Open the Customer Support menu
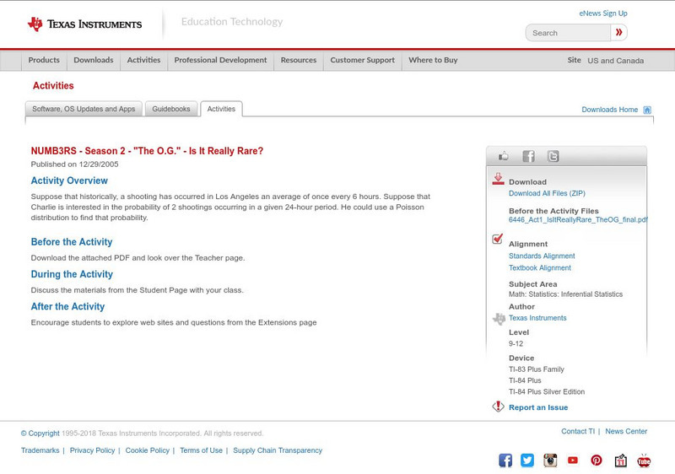Viewport: 675px width, 474px height. point(363,60)
